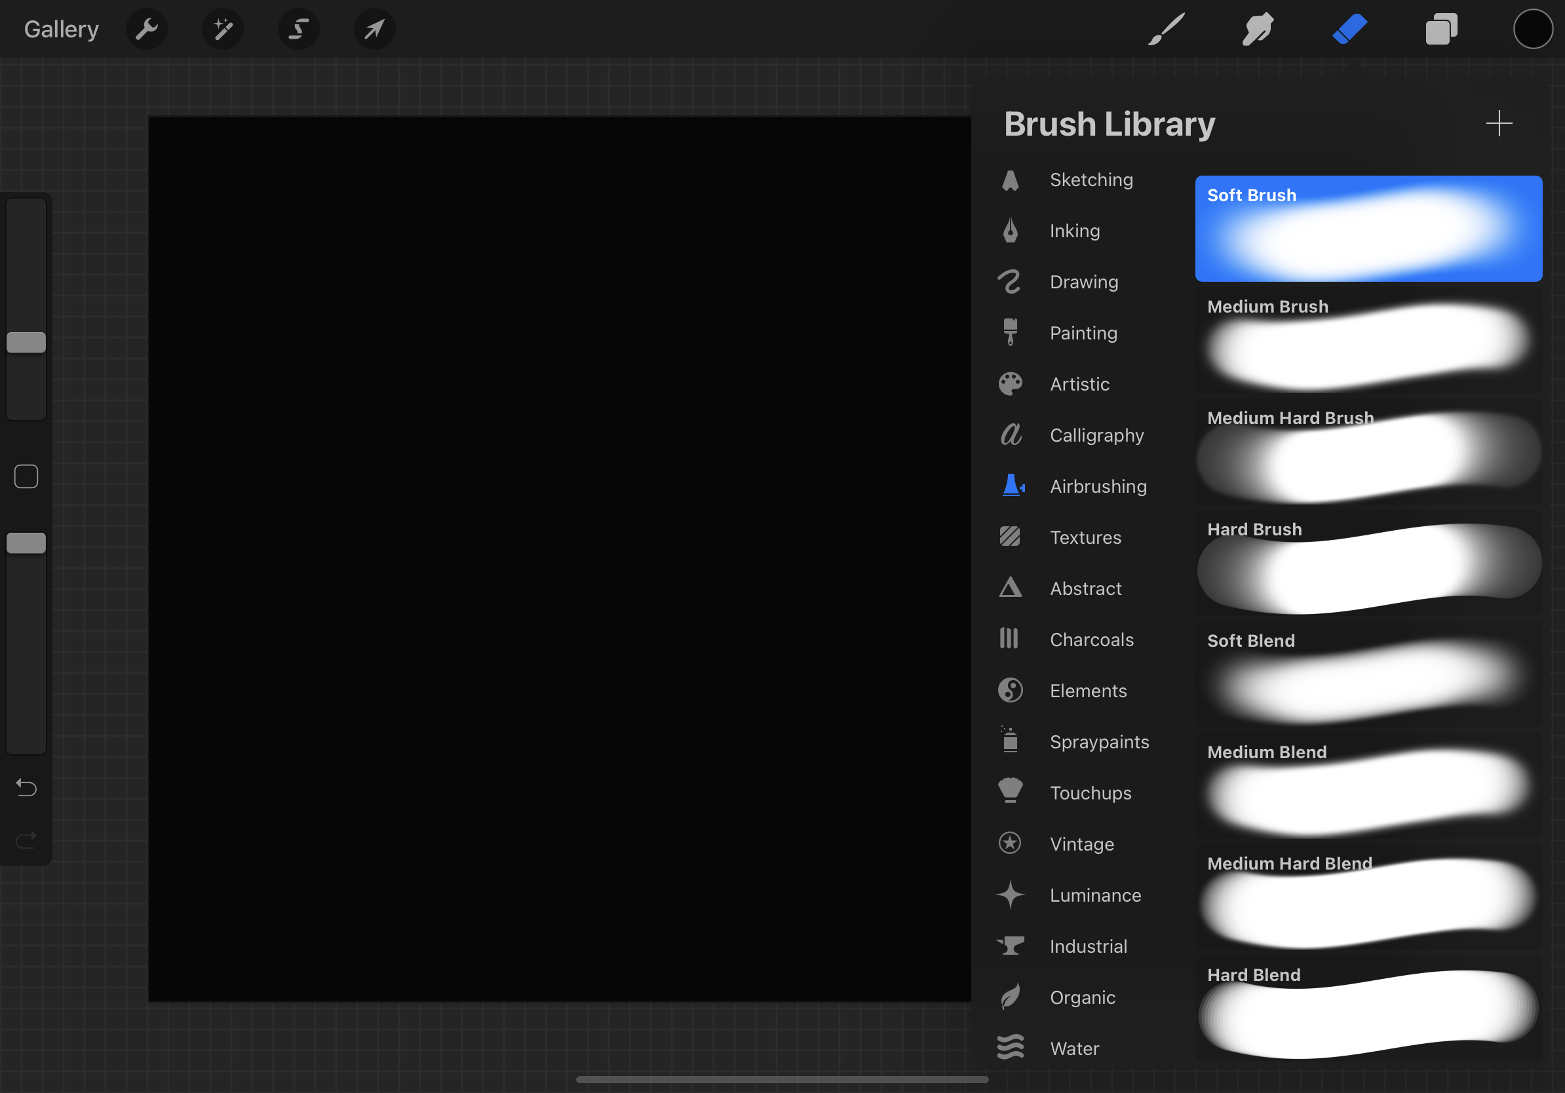Click the Inking pen nib icon
This screenshot has height=1093, width=1565.
1010,231
